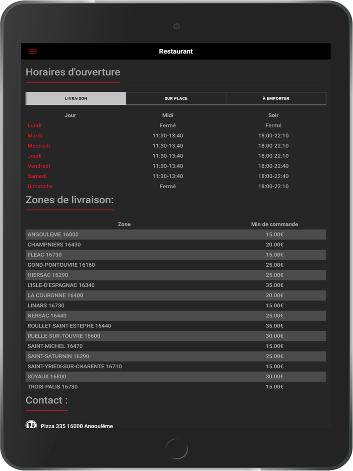The width and height of the screenshot is (353, 471).
Task: Select the TROIS-PALIS 16730 zone
Action: 176,387
